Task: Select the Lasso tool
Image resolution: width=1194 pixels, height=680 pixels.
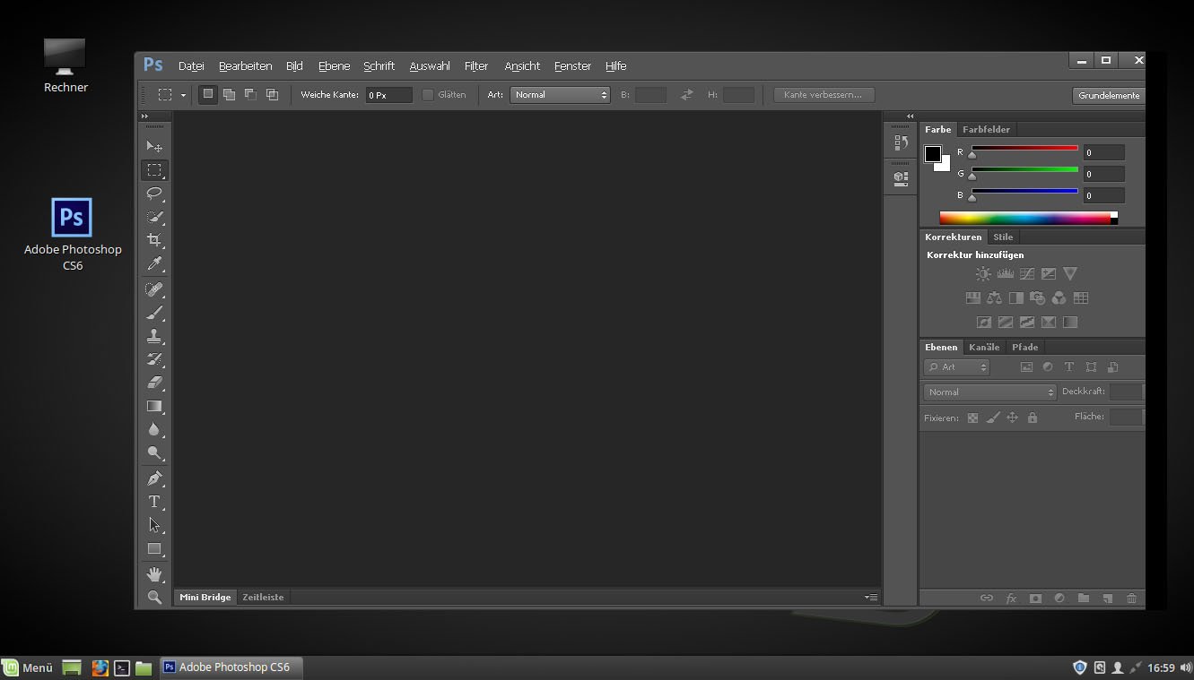Action: (x=154, y=194)
